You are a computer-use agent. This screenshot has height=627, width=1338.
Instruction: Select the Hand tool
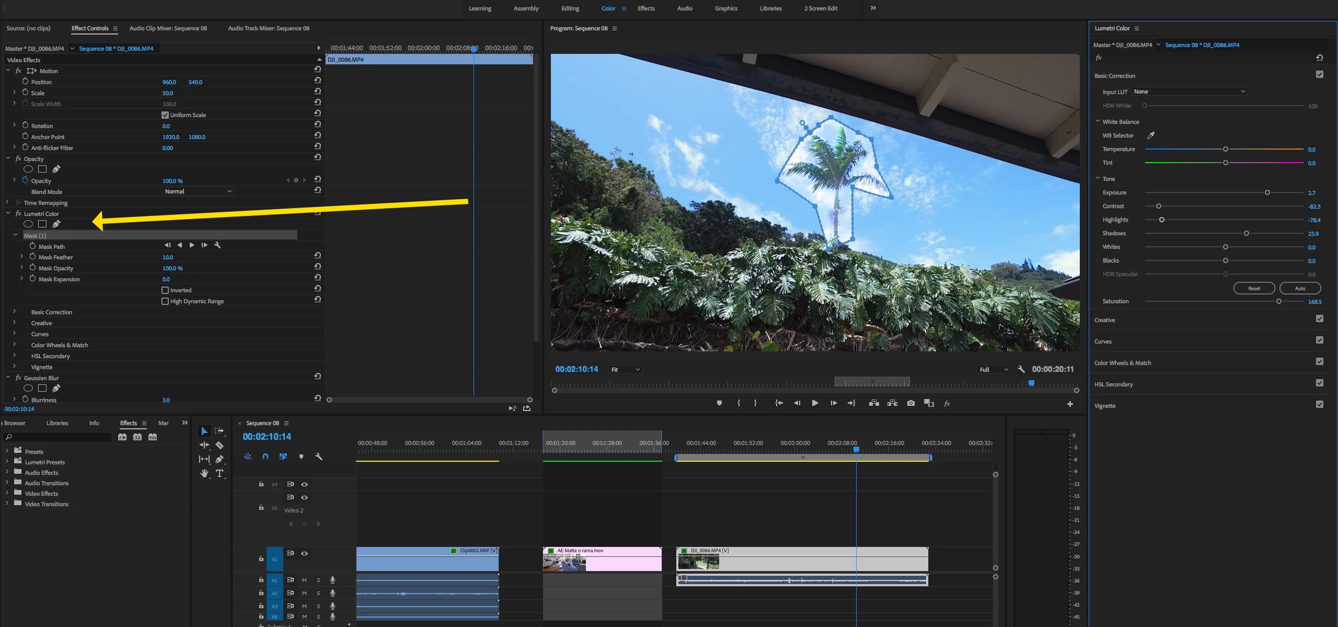click(x=204, y=473)
